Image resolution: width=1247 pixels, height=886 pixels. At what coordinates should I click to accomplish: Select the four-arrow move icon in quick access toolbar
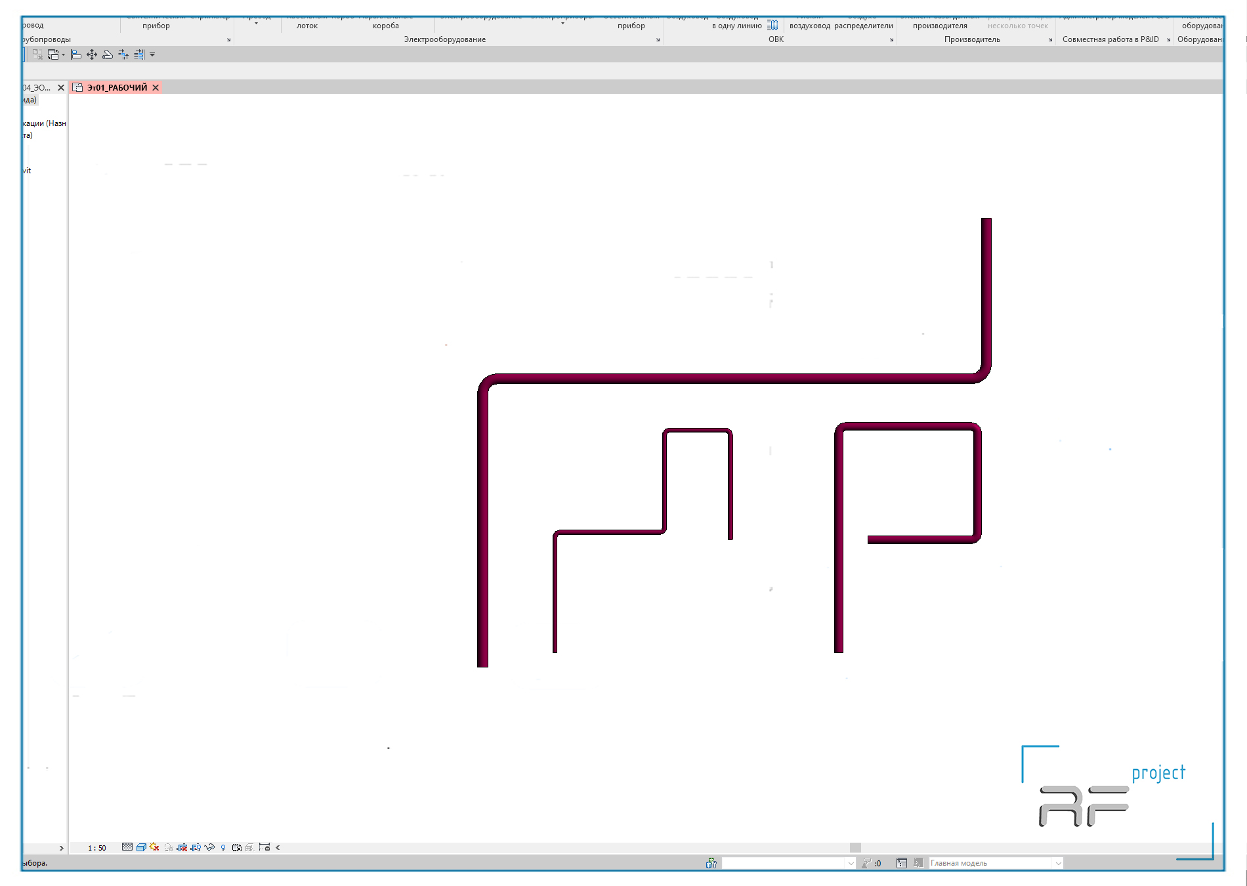(92, 54)
